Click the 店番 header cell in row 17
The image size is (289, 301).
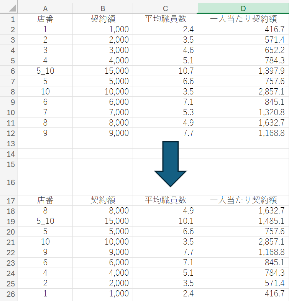tap(45, 200)
